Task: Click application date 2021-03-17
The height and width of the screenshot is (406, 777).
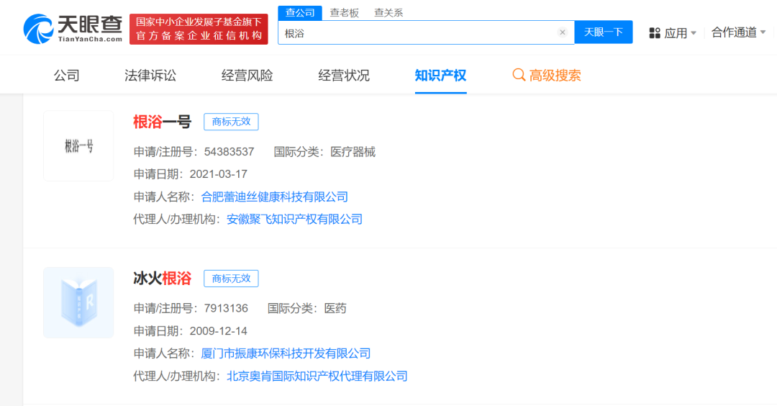Action: point(219,174)
